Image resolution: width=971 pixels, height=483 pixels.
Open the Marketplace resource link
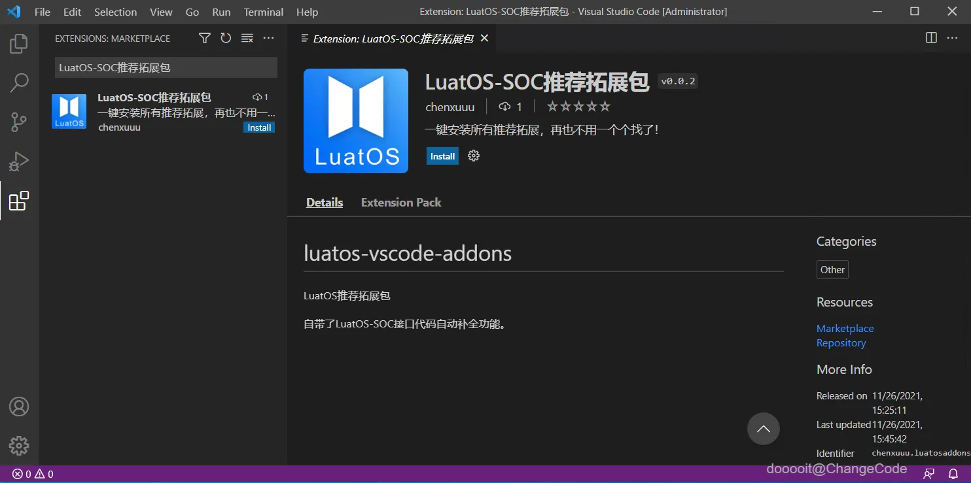[x=845, y=329]
